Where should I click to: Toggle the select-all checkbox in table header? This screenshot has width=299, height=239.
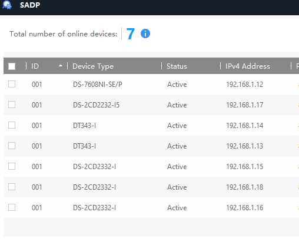(12, 66)
